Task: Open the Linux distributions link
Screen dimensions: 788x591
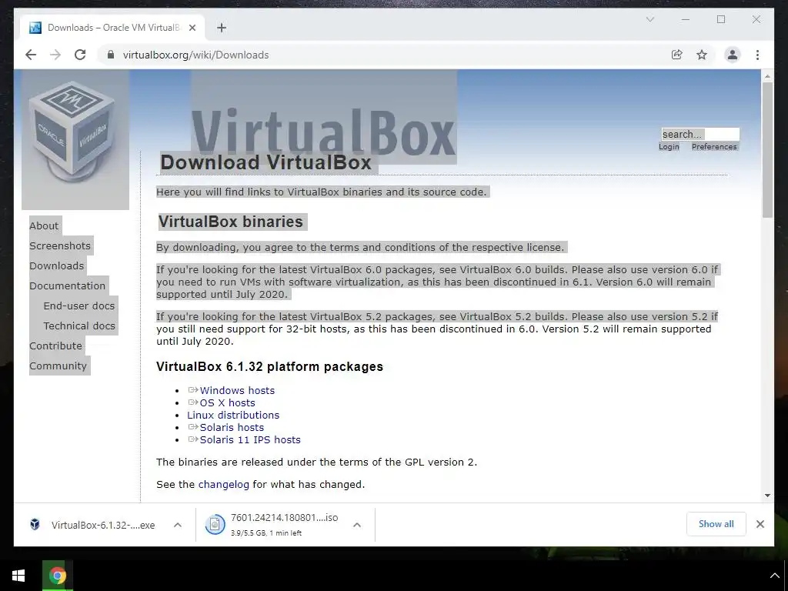Action: 233,415
